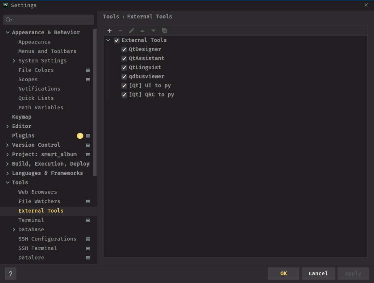
Task: Click the SSH Configurations project-level icon
Action: pyautogui.click(x=88, y=239)
